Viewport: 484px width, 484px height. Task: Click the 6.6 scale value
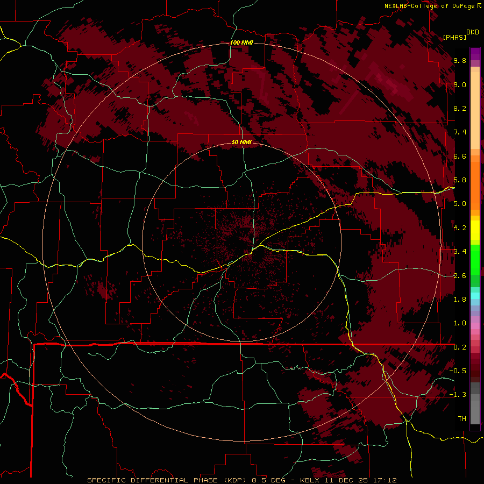[460, 156]
